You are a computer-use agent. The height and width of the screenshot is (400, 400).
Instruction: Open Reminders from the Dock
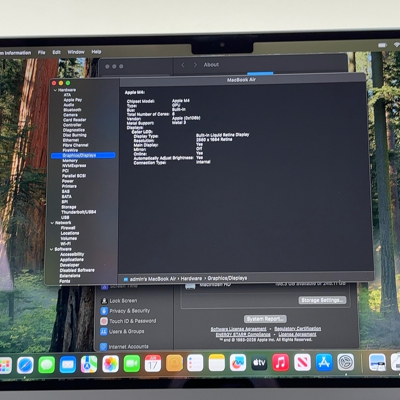(195, 363)
